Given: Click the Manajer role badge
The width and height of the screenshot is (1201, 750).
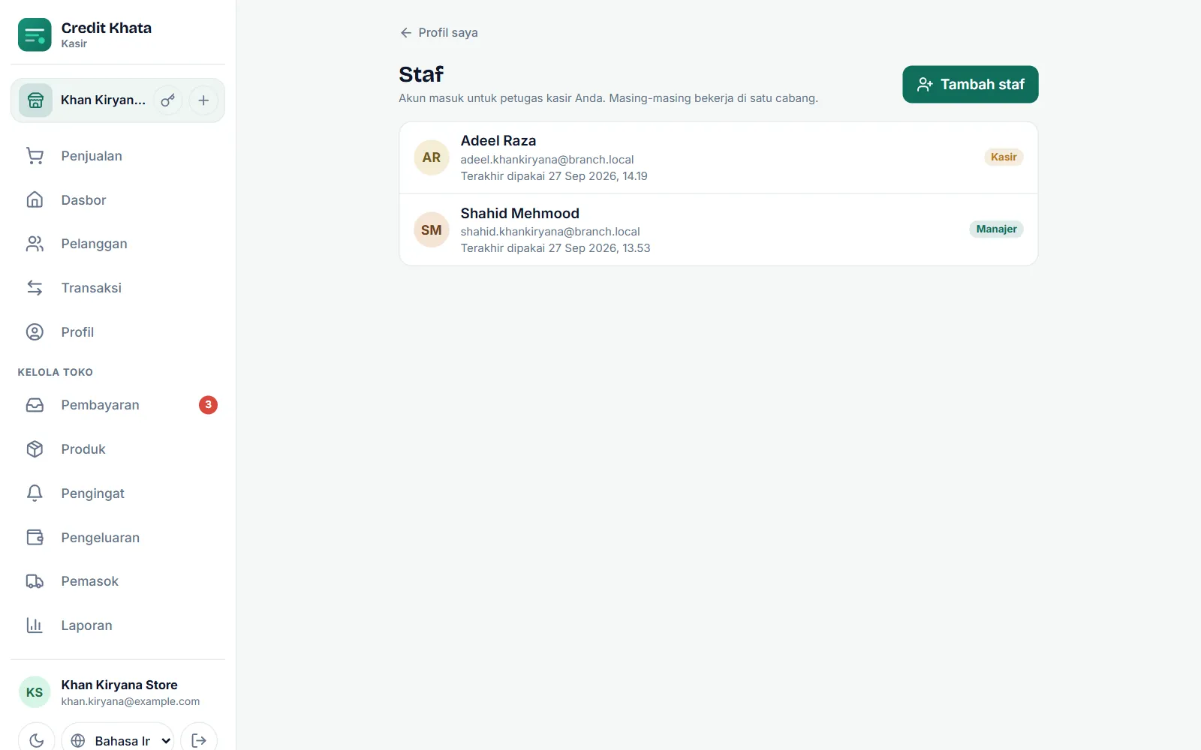Looking at the screenshot, I should tap(996, 229).
